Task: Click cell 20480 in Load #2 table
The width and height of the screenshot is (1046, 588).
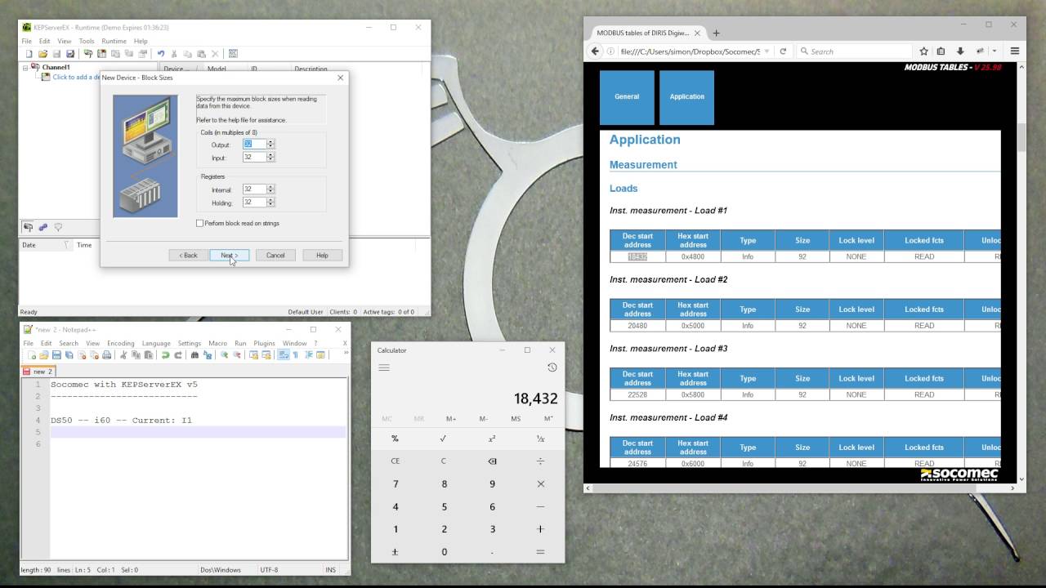Action: click(637, 326)
